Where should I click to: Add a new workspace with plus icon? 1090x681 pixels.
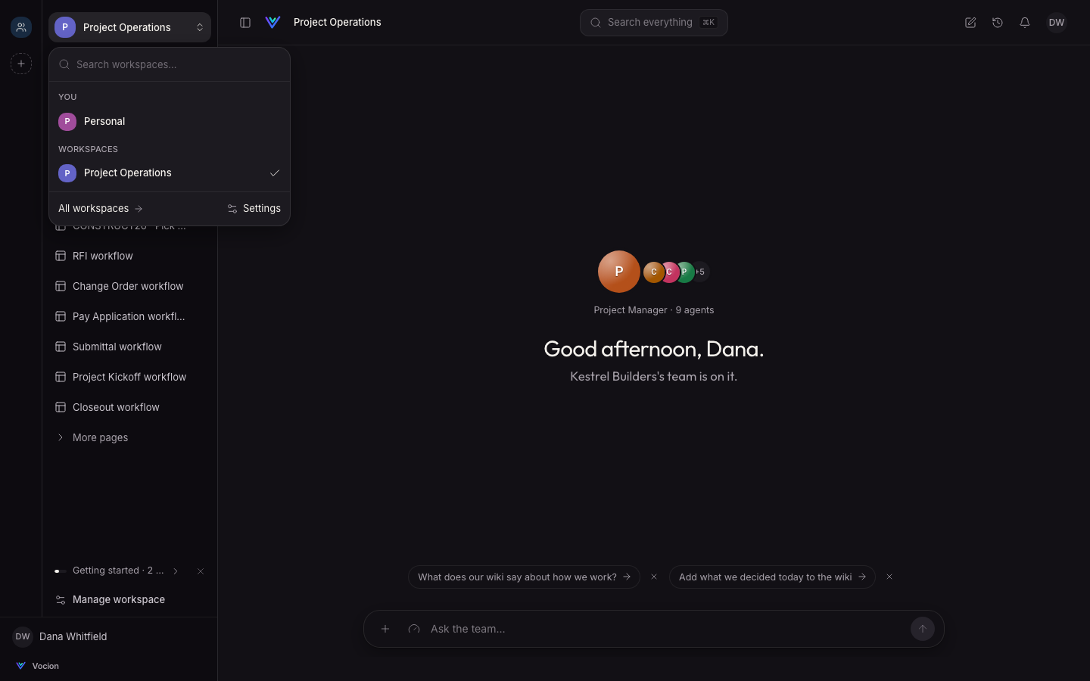[x=21, y=64]
